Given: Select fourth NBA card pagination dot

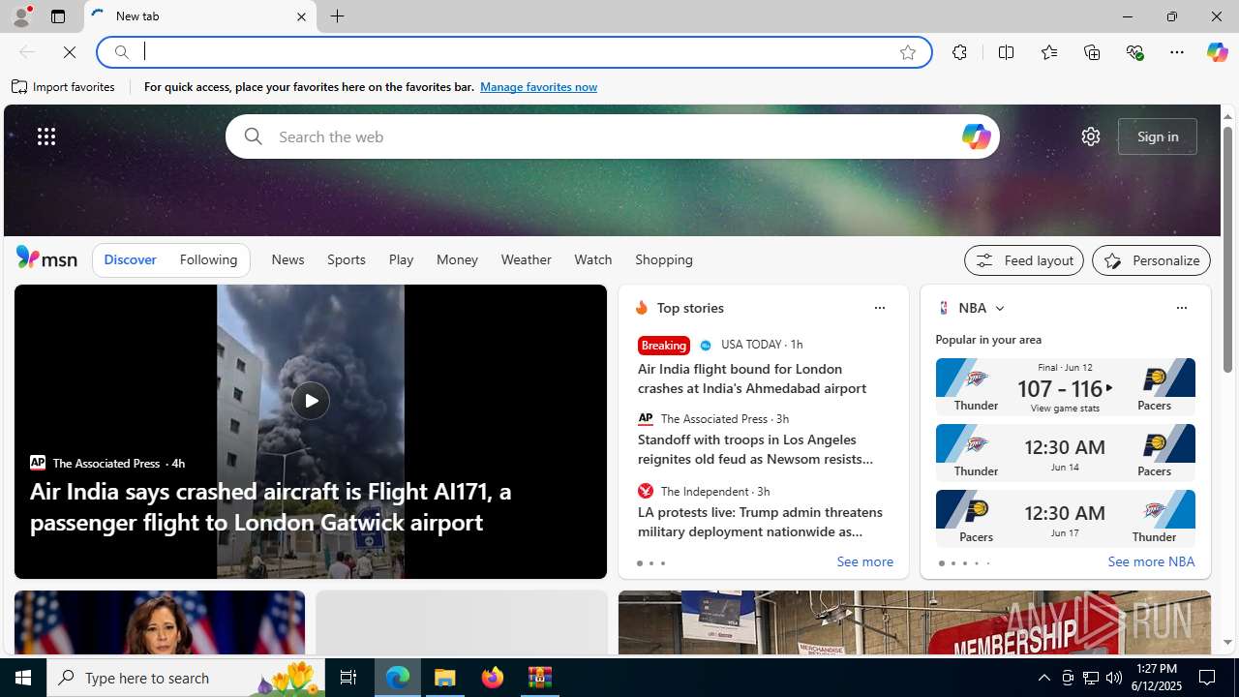Looking at the screenshot, I should click(976, 563).
